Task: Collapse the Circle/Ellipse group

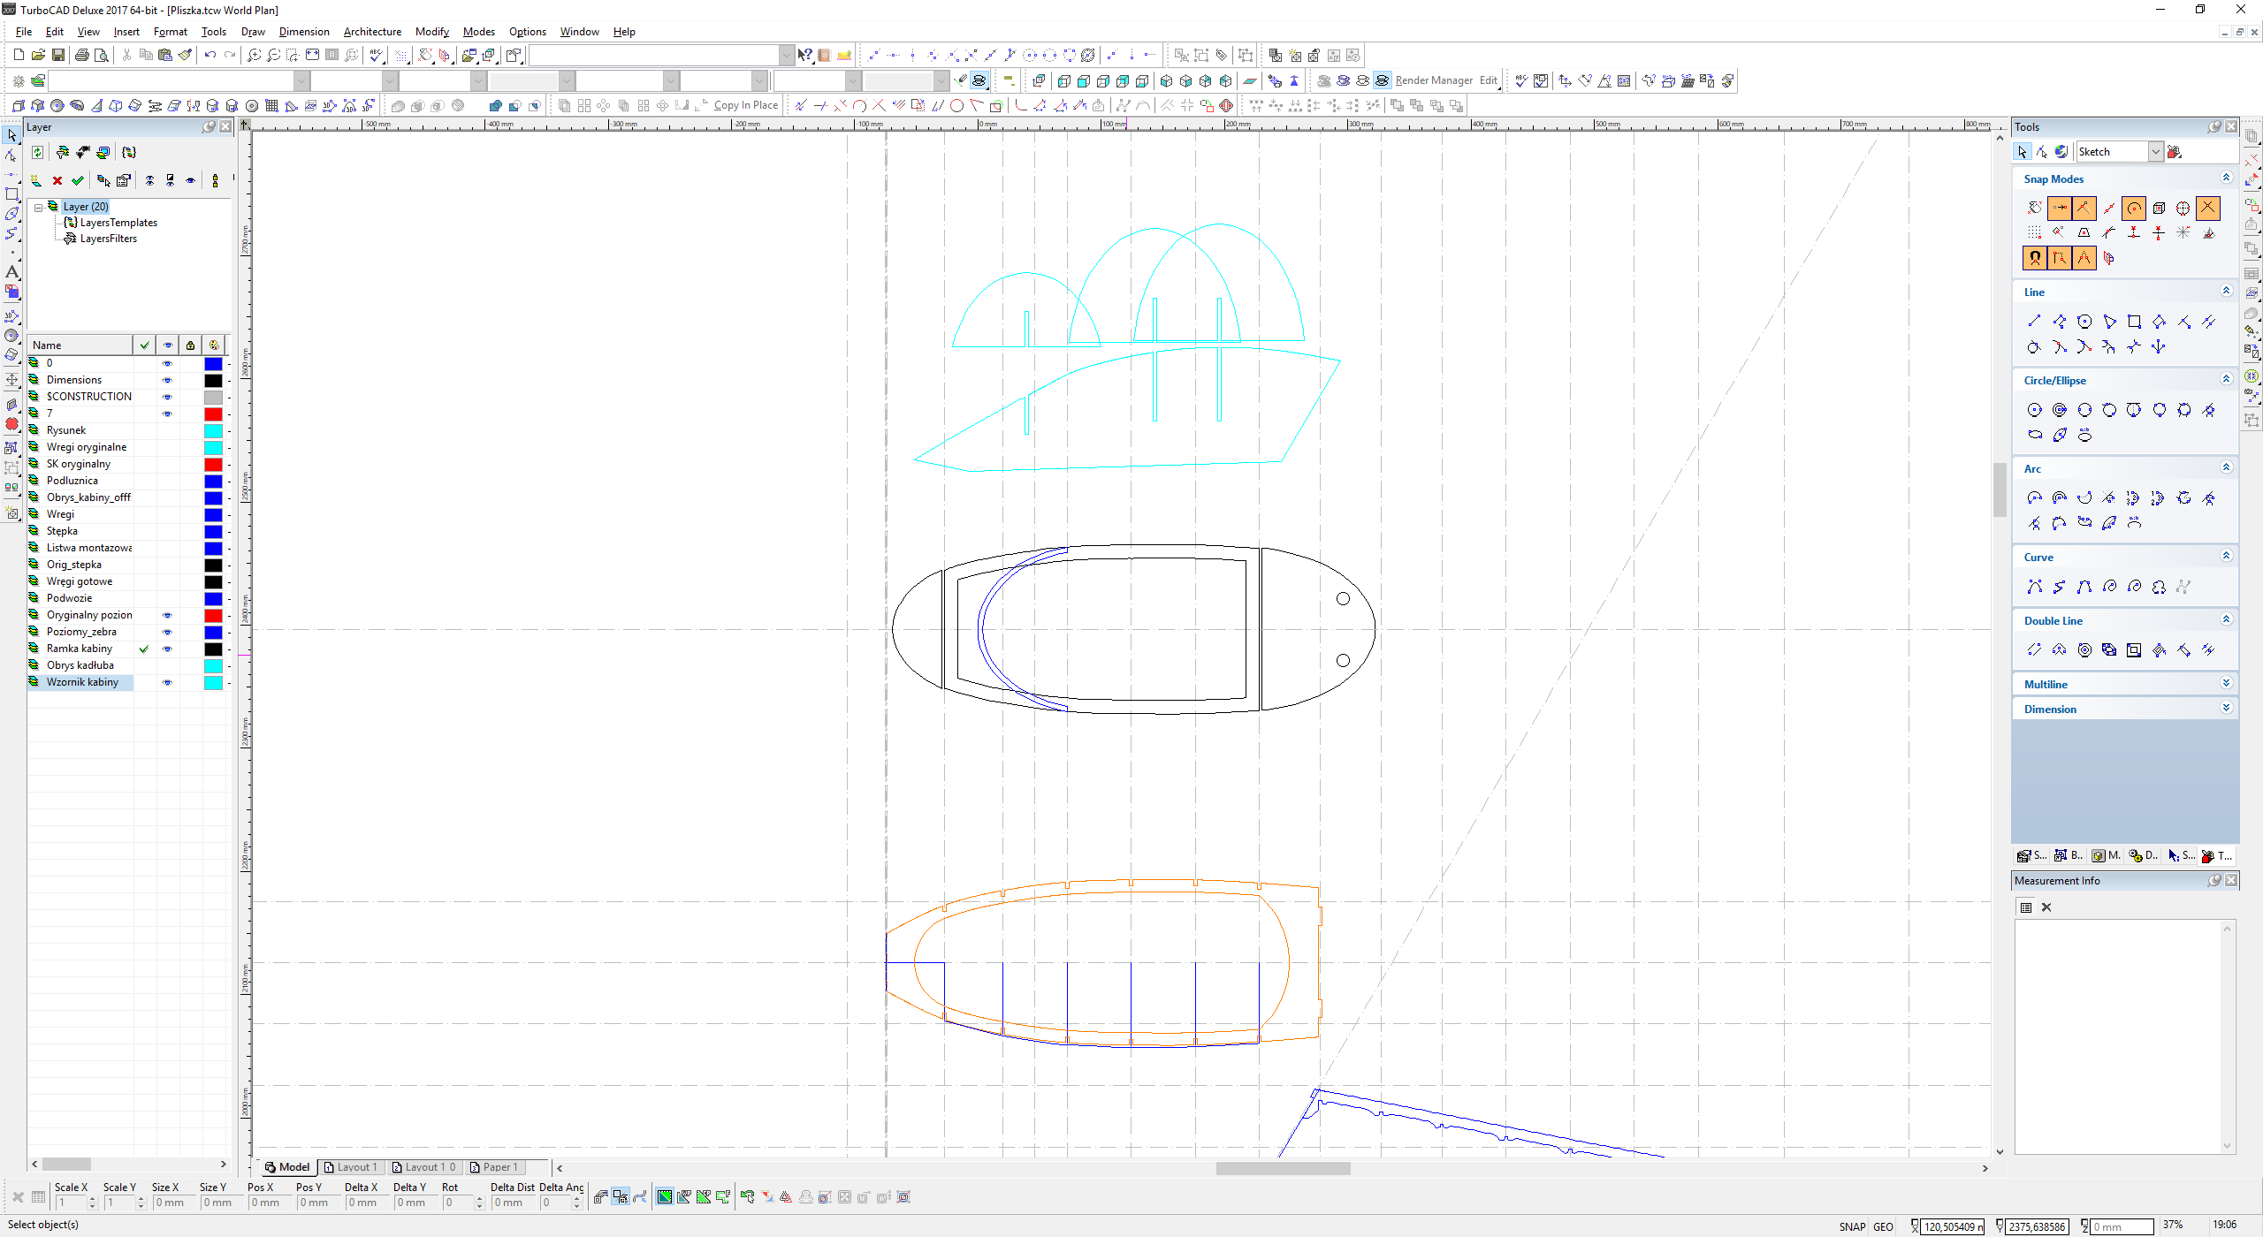Action: [x=2226, y=380]
